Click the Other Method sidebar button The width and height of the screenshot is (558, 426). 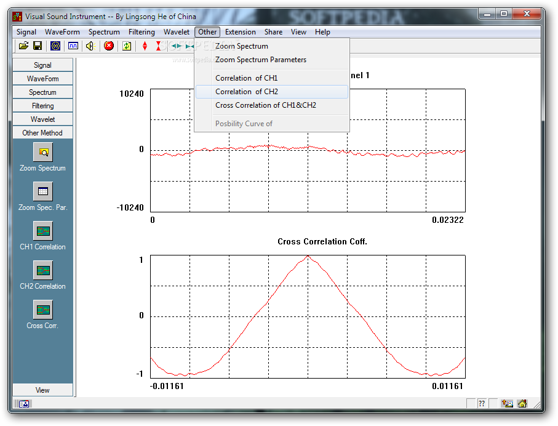pos(42,132)
